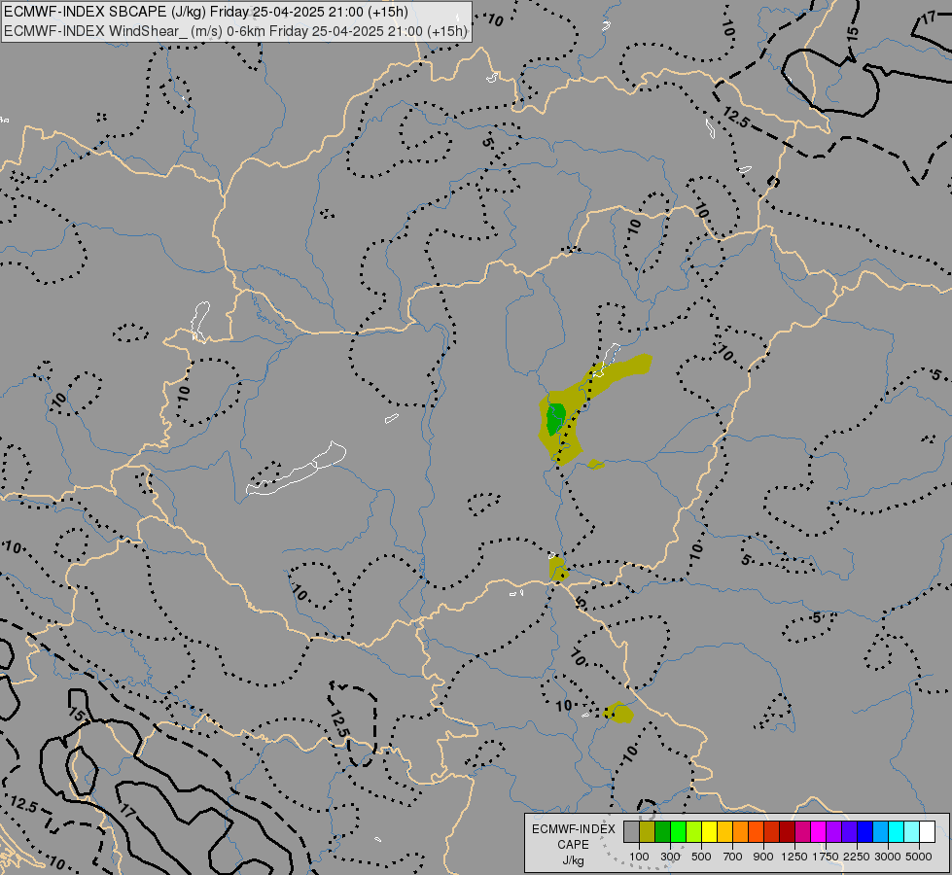This screenshot has height=875, width=952.
Task: Click the orange-red legend swatch left of the 900 tick
Action: pos(756,831)
